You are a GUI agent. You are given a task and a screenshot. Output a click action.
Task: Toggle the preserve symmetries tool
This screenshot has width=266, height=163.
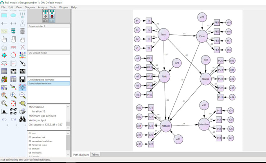[22, 87]
